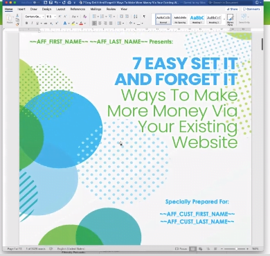Toggle Show paragraph marks pilcrow

144,17
